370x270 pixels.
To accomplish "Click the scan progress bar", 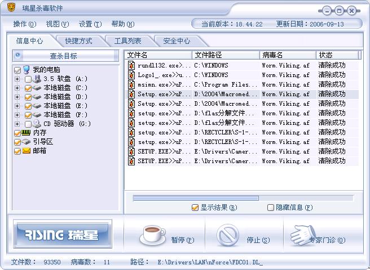I will [243, 198].
